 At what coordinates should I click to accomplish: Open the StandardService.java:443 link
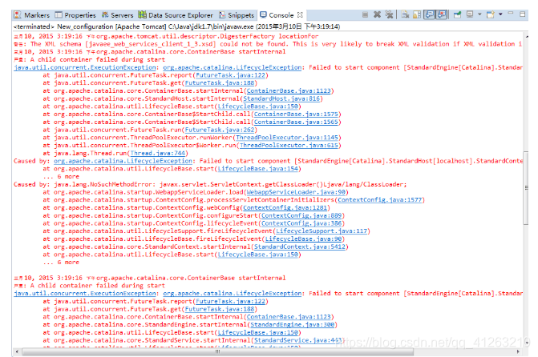click(x=297, y=340)
